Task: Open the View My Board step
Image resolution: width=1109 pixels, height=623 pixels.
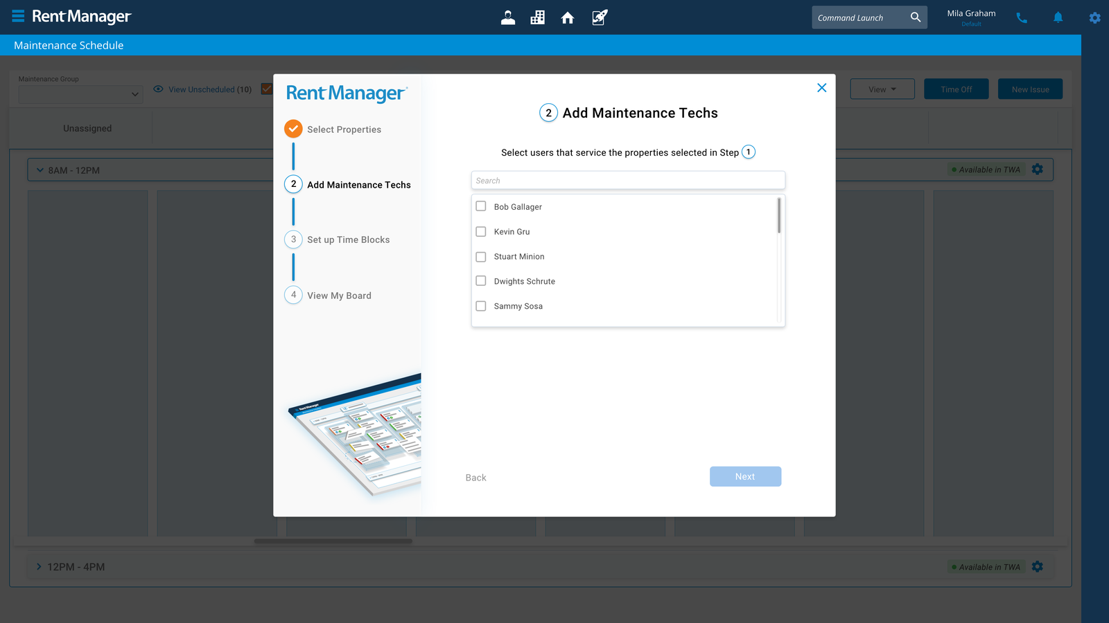Action: tap(328, 296)
